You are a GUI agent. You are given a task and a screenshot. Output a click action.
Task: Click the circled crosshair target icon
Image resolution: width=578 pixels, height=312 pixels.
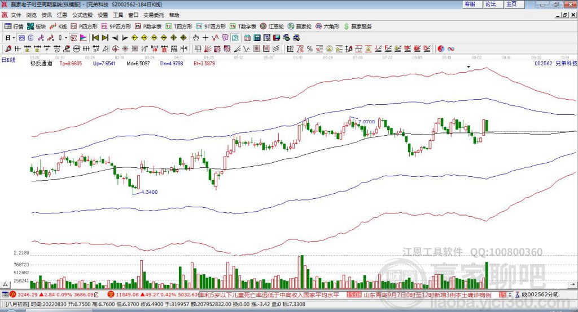pos(115,48)
